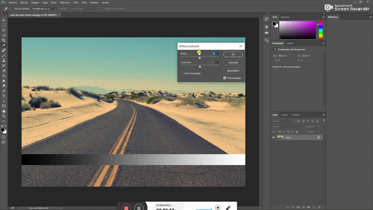
Task: Select the Rectangular Marquee tool
Action: [x=4, y=25]
